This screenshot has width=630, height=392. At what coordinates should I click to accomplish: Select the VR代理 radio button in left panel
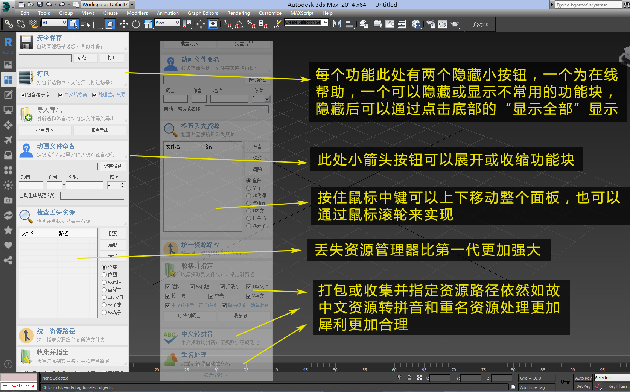(104, 282)
